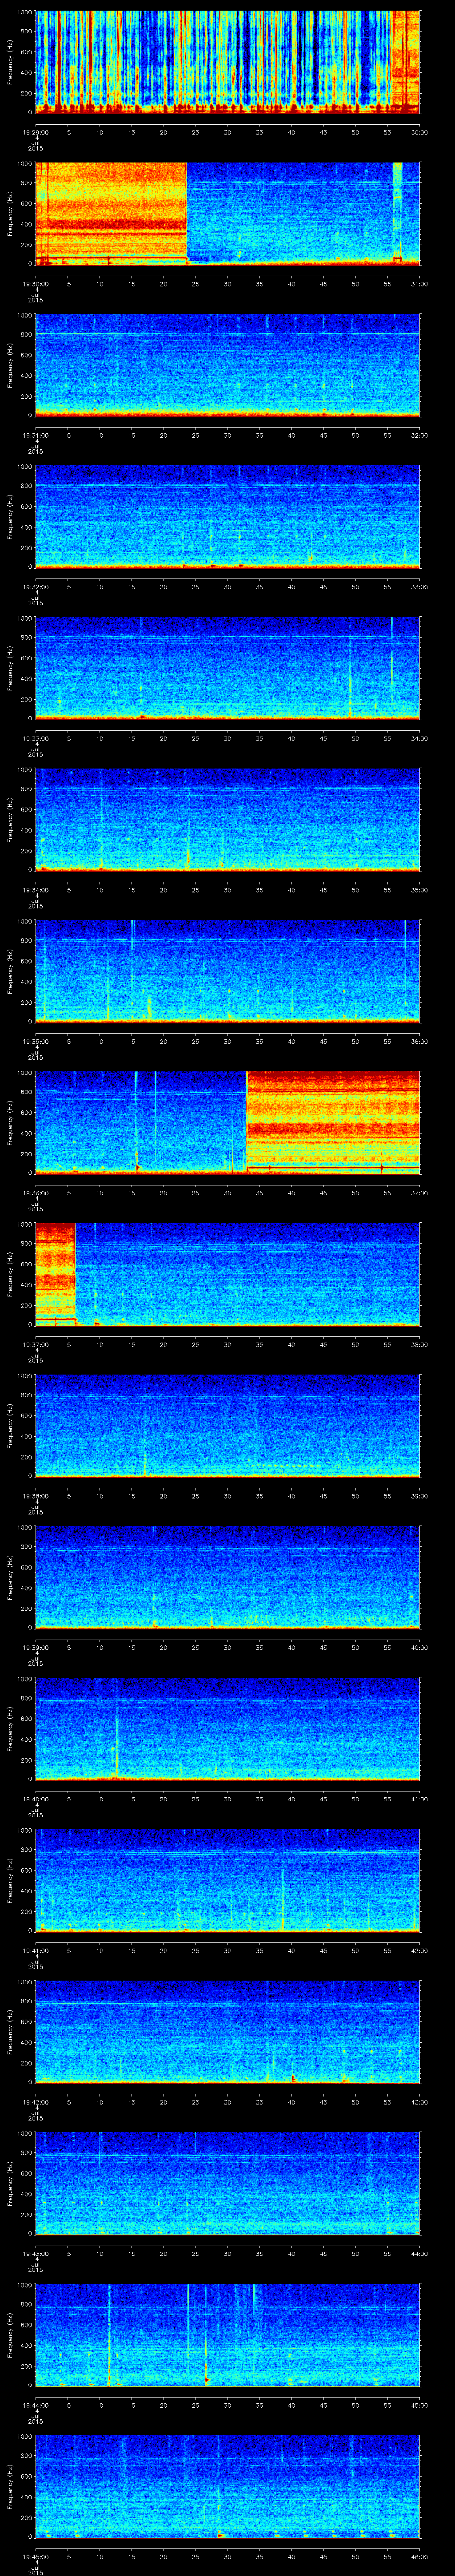This screenshot has height=2576, width=455.
Task: Select the 19:40:00 spectrogram plot
Action: pos(227,1728)
